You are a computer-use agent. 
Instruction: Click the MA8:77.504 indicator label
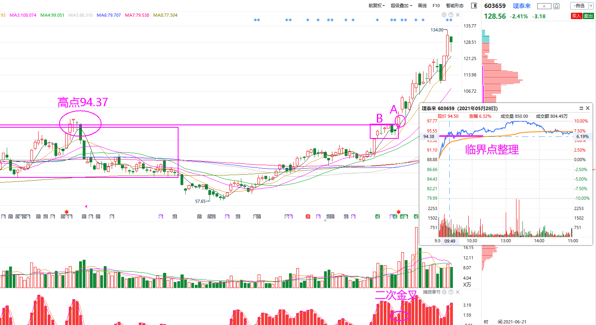click(x=165, y=15)
